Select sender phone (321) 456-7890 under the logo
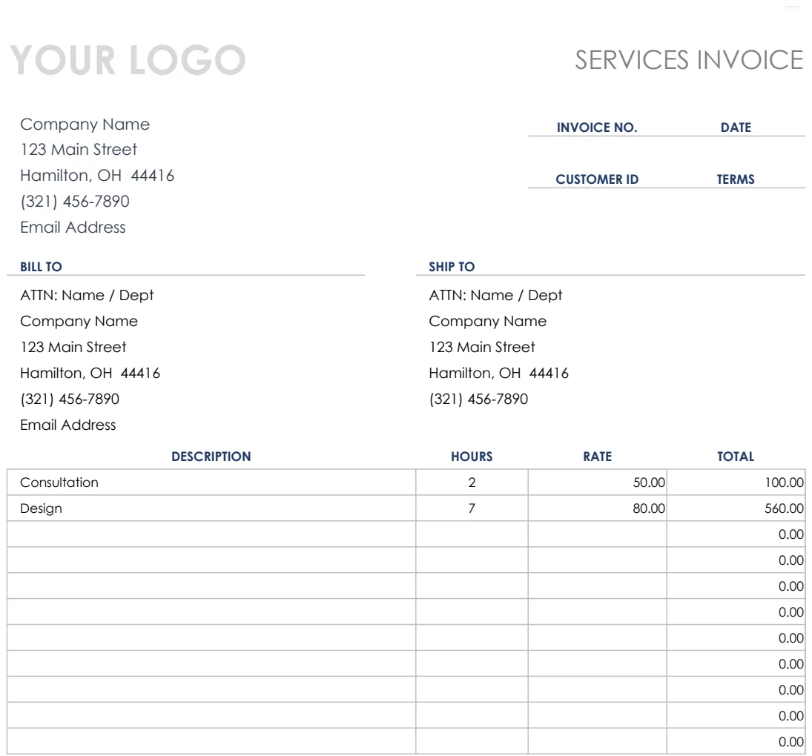Screen dimensions: 812x756 point(75,202)
